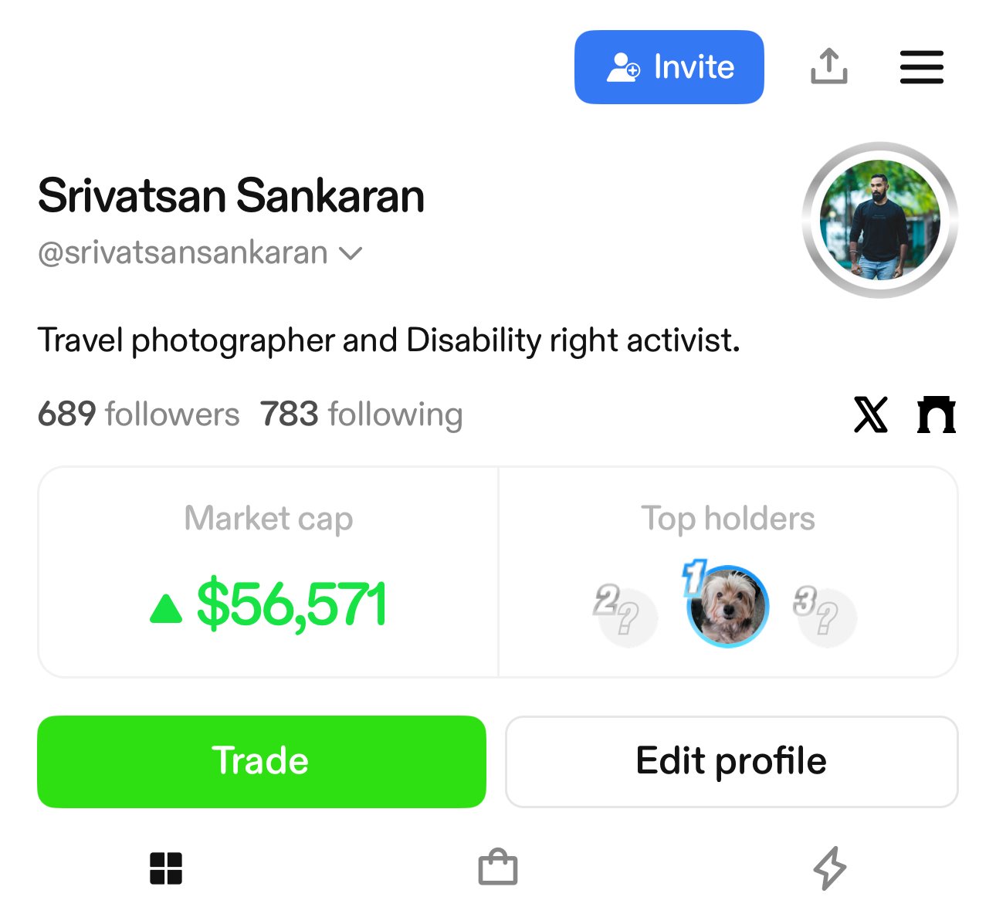Open the 689 followers list
Viewport: 996px width, 907px height.
tap(139, 415)
